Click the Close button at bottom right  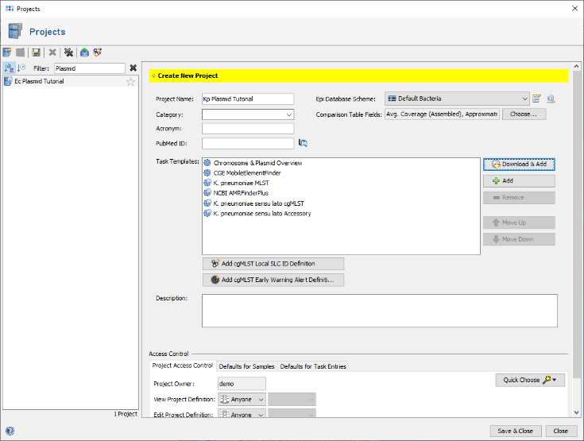561,431
